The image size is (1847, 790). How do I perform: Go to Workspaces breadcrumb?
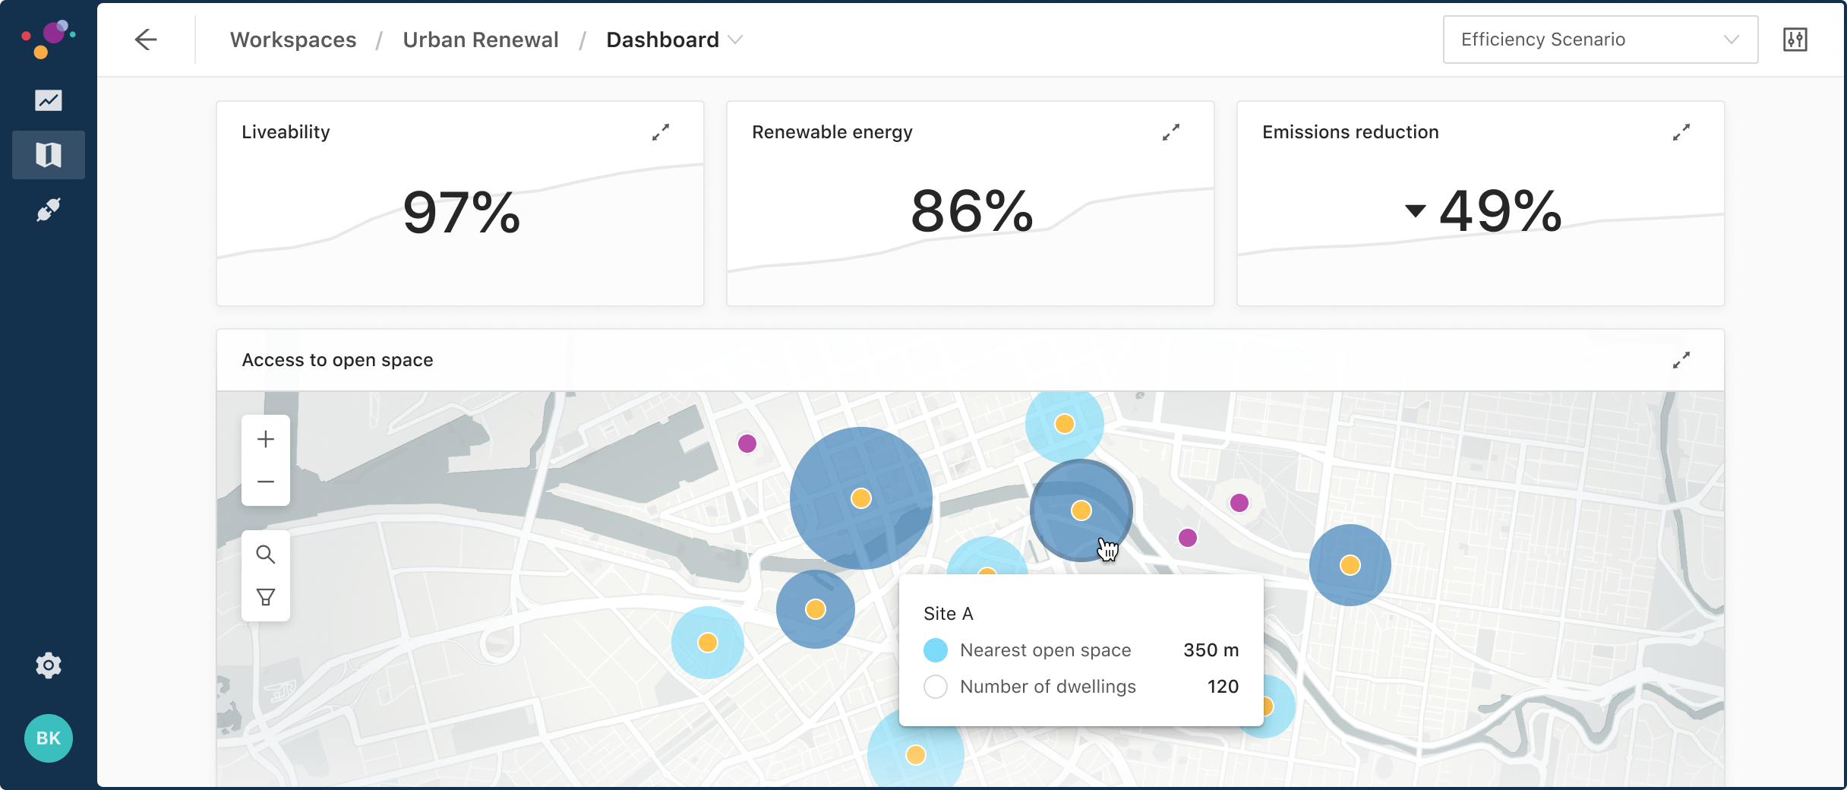pos(293,39)
